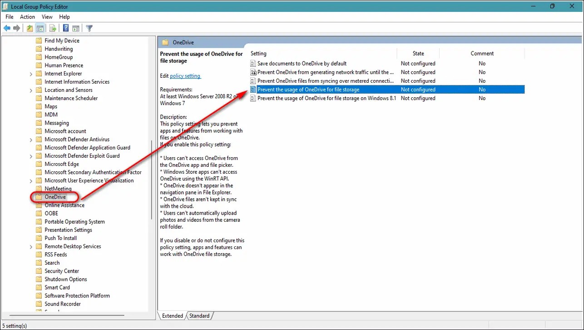Open Help via blue question mark icon
This screenshot has height=330, width=584.
tap(66, 28)
